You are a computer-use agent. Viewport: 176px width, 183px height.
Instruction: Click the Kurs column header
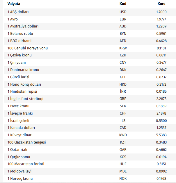coord(161,4)
